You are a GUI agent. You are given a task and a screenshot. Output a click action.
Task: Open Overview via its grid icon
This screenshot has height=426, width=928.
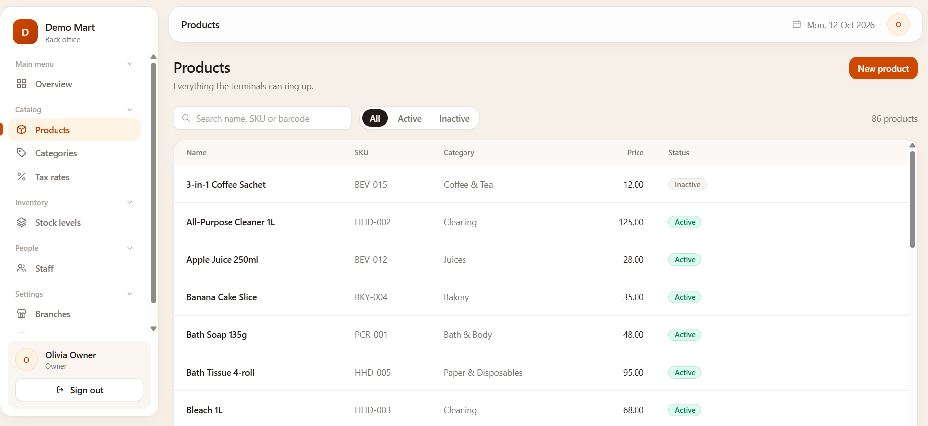click(x=21, y=84)
